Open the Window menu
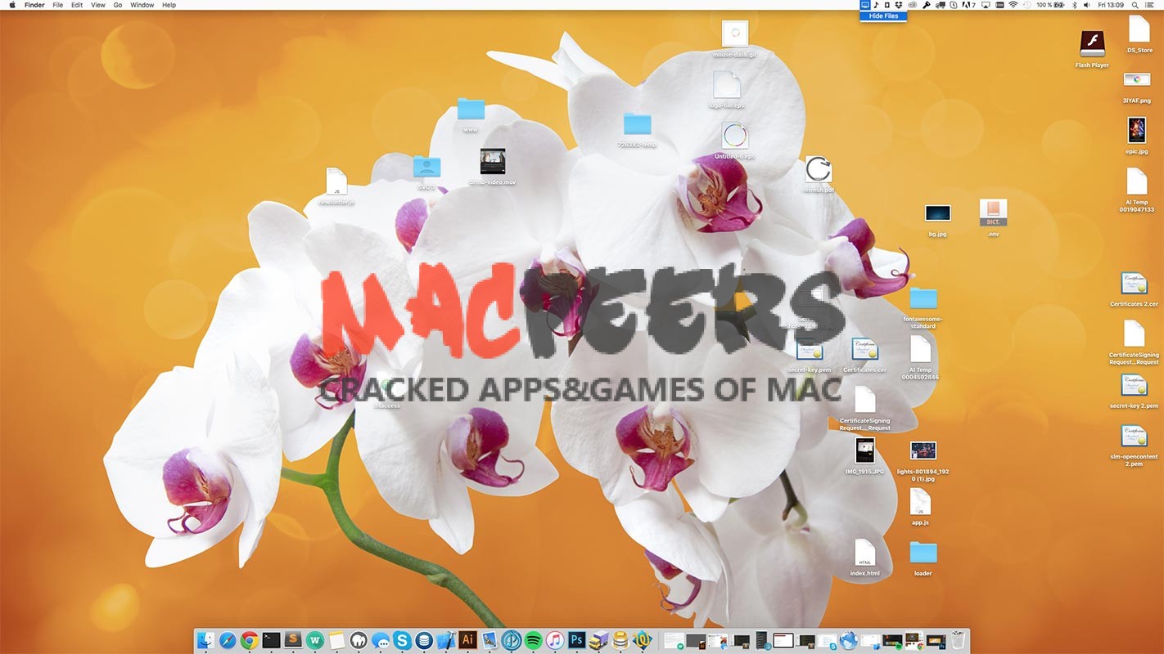Screen dimensions: 1164x654 point(142,5)
